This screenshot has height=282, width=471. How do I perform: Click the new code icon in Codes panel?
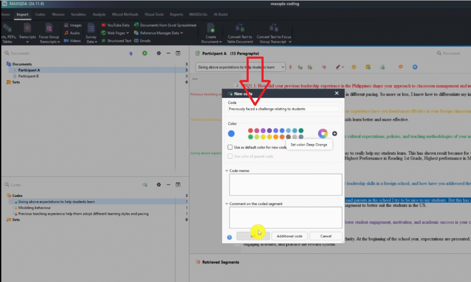(144, 185)
